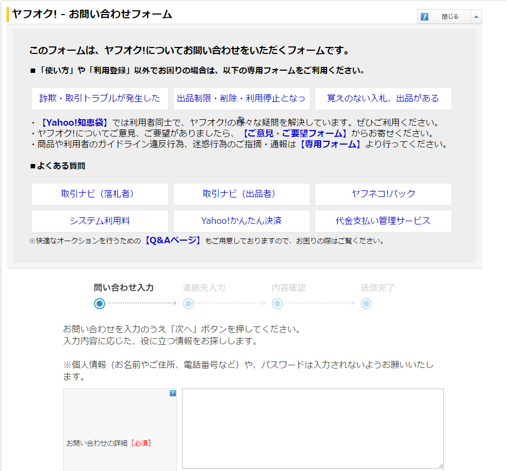Screen dimensions: 507x471
Task: Collapse panel with the up arrow
Action: pos(476,17)
